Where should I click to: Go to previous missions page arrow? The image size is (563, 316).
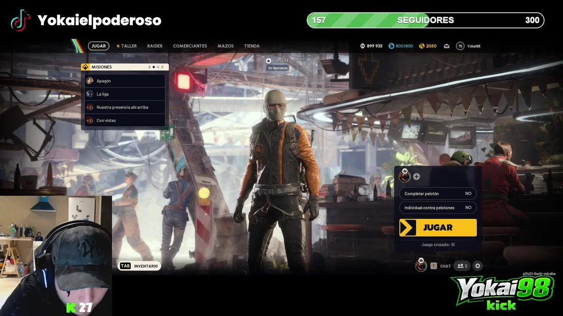coord(149,67)
